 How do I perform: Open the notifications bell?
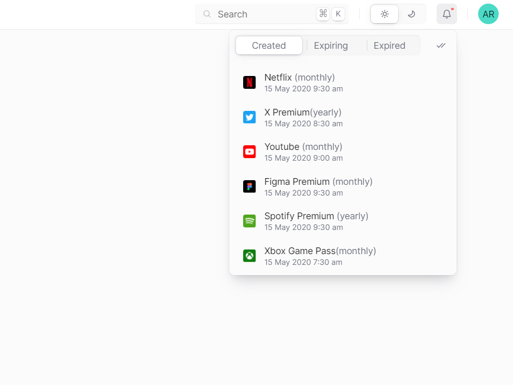pos(447,14)
